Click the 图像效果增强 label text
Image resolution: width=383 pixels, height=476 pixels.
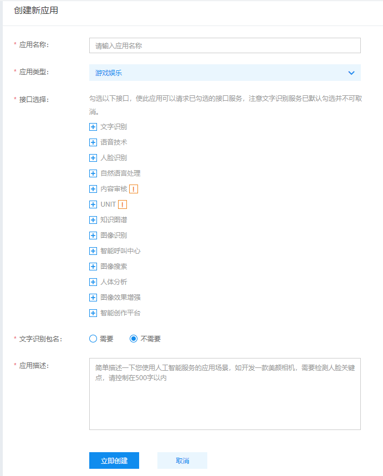(x=120, y=297)
